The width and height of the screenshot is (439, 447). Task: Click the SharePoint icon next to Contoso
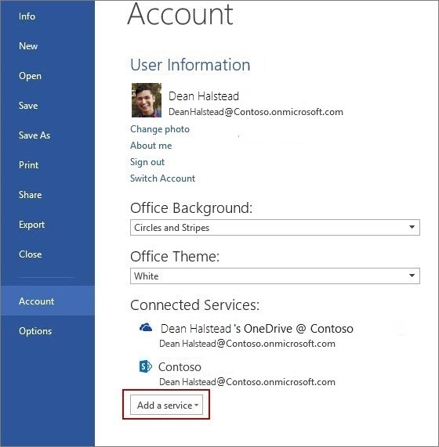tap(145, 366)
